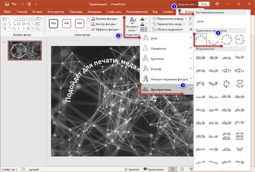Select the oval shape in the shapes gallery
Image resolution: width=255 pixels, height=172 pixels.
click(x=23, y=19)
